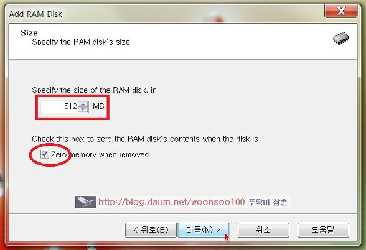Image resolution: width=366 pixels, height=250 pixels.
Task: Close the Add RAM Disk dialog
Action: [341, 11]
